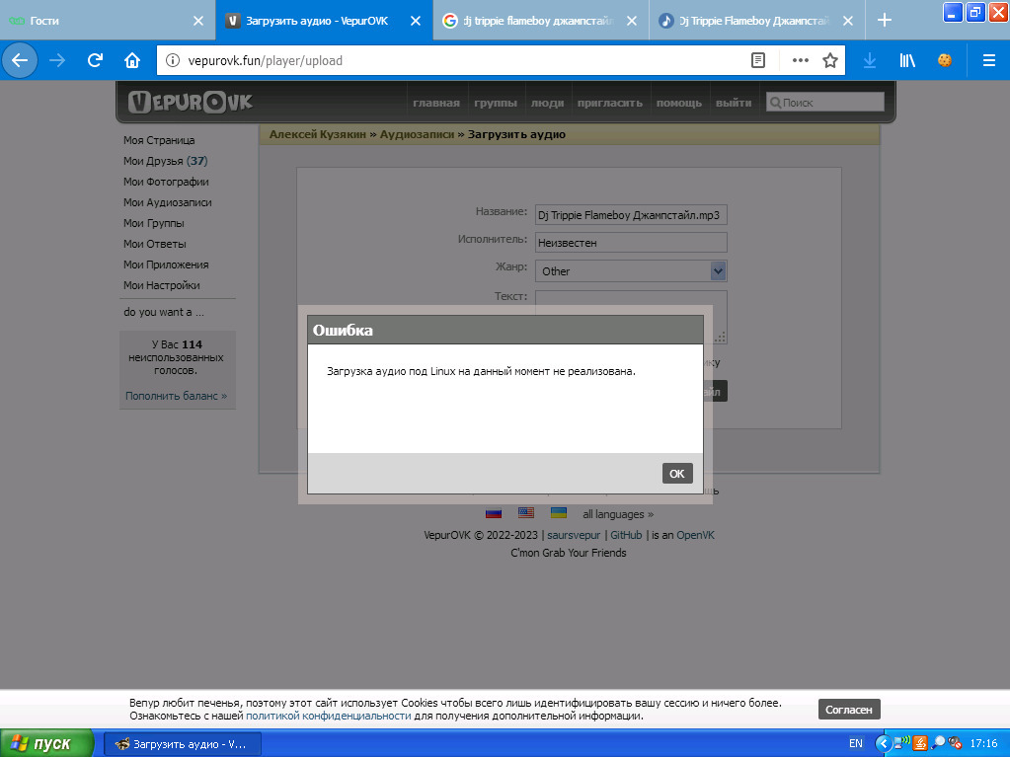
Task: Click the Исполнитель input field
Action: click(x=631, y=243)
